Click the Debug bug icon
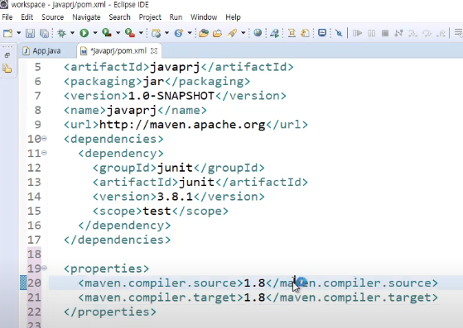Viewport: 463px width, 328px height. point(62,33)
